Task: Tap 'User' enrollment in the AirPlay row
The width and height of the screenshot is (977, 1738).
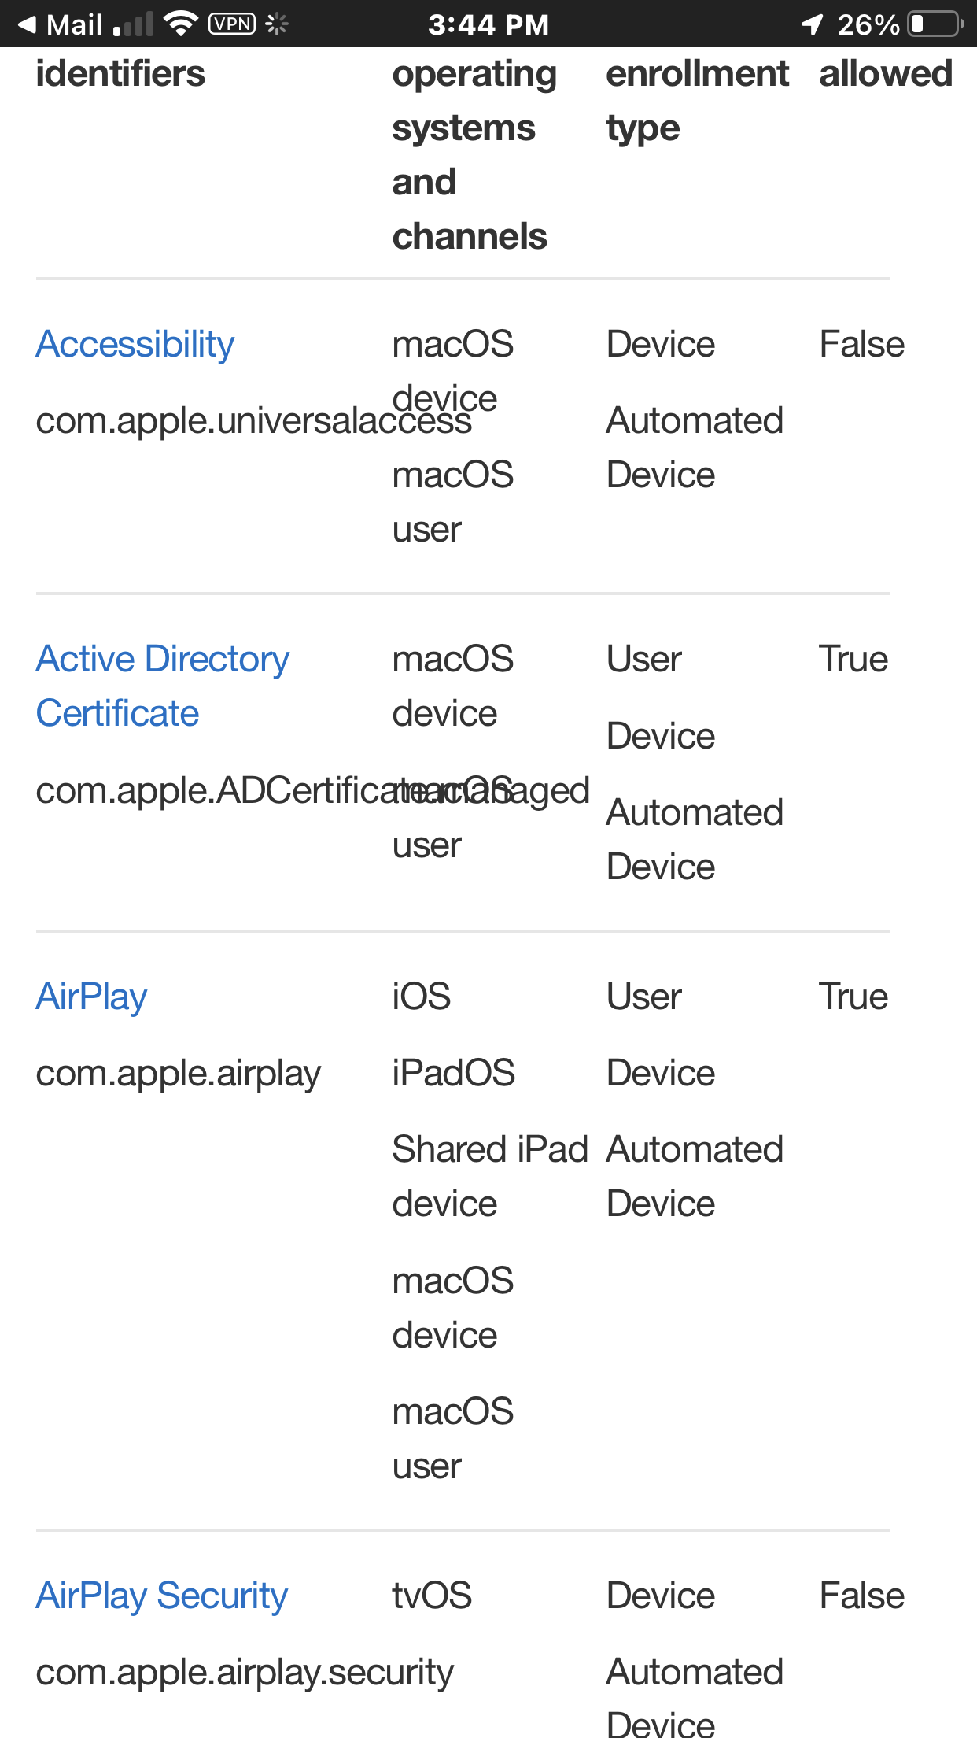Action: tap(644, 997)
